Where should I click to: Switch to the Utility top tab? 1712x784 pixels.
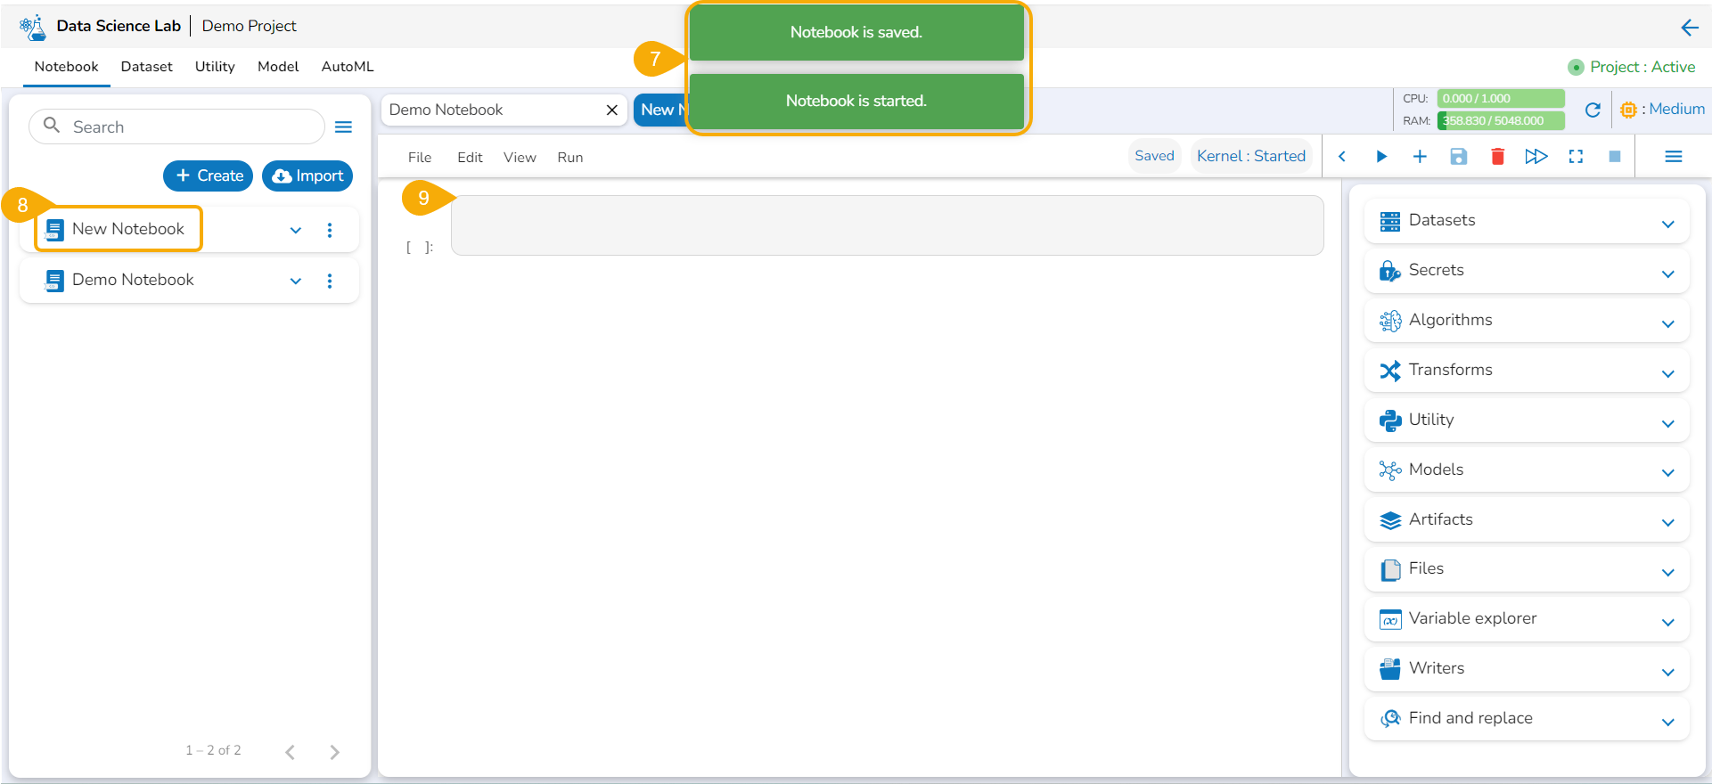[215, 67]
